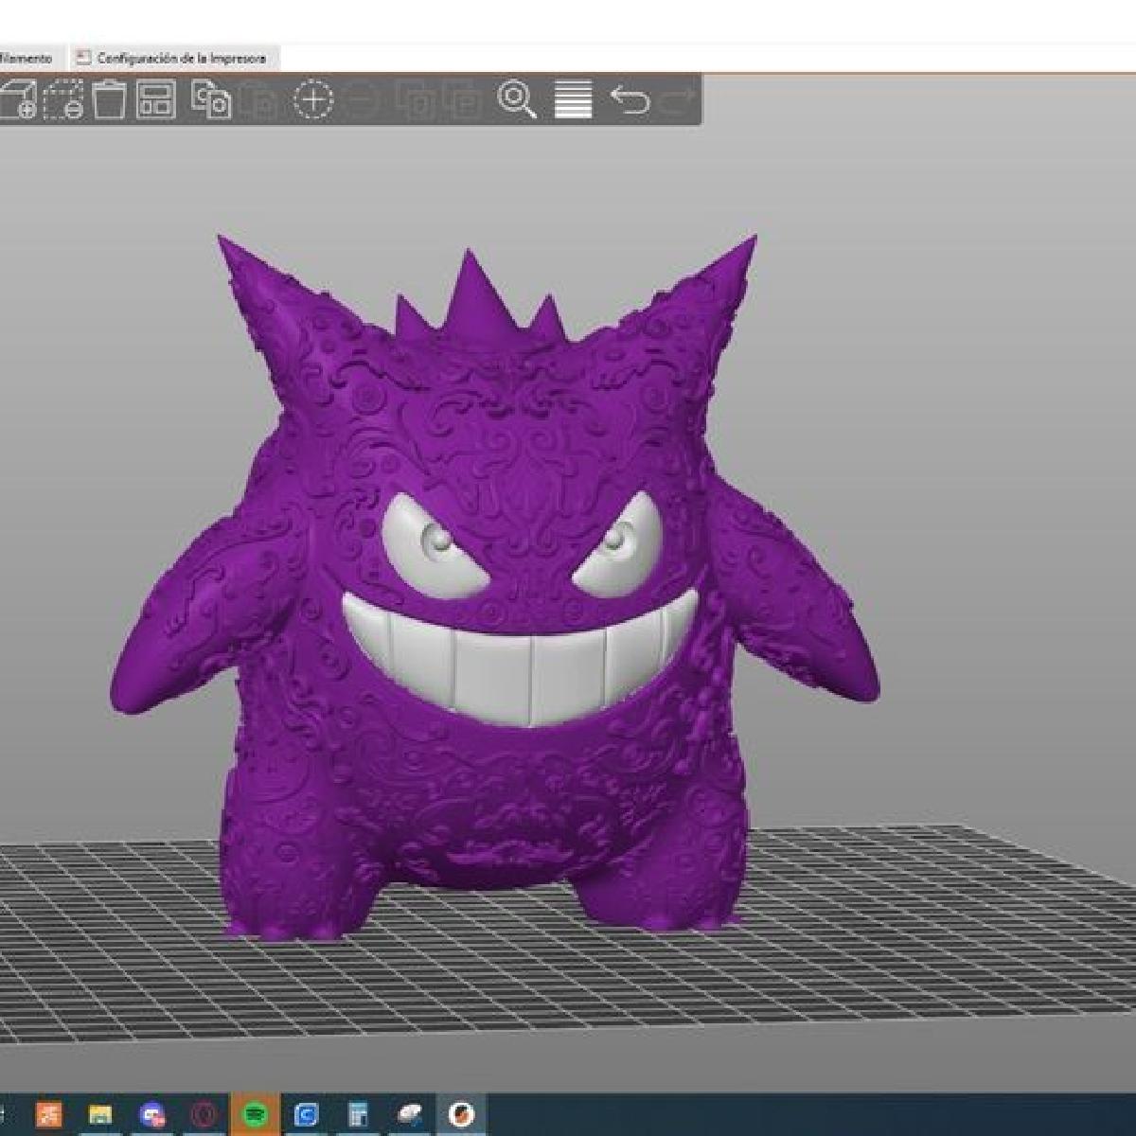Open the Calculator taskbar icon
The width and height of the screenshot is (1136, 1136).
(x=358, y=1114)
